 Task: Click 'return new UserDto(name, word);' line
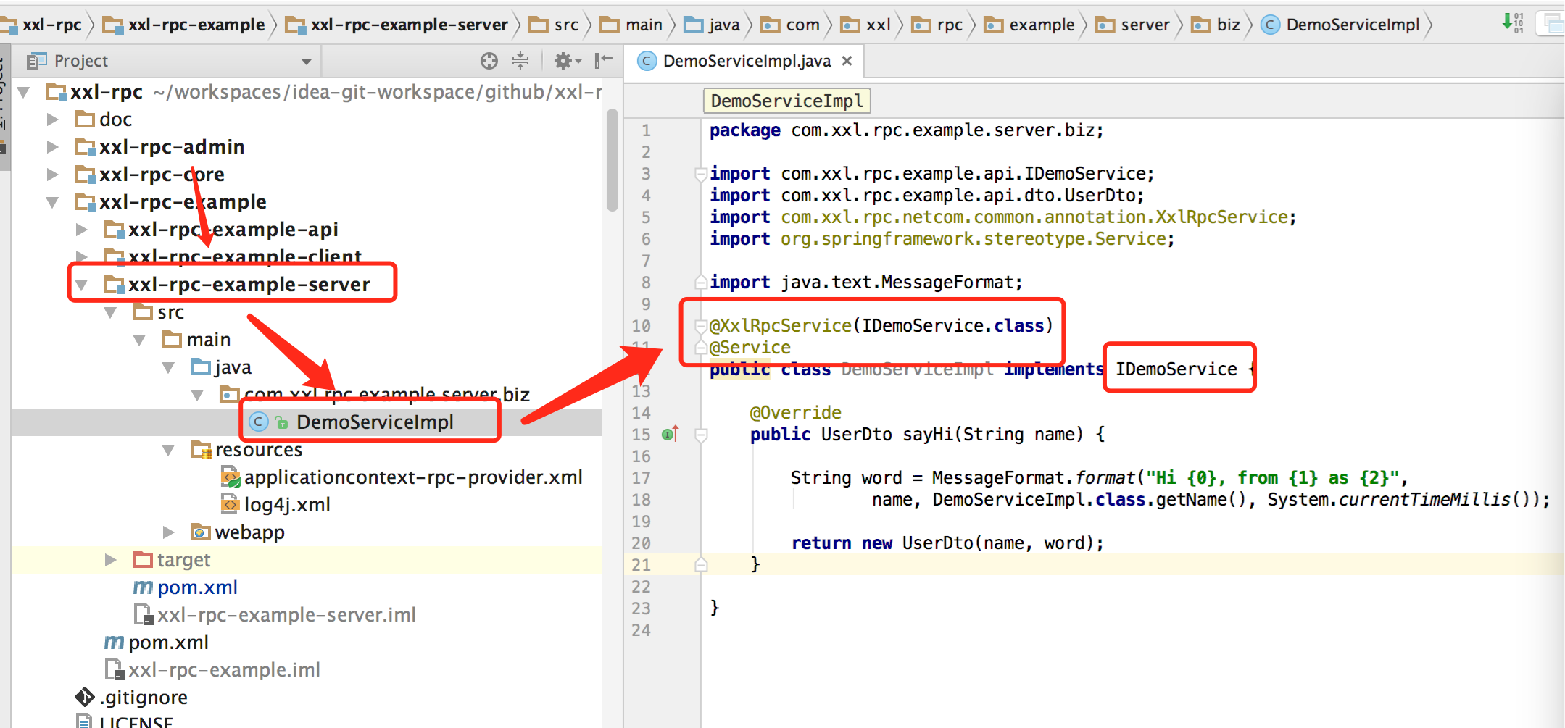tap(947, 543)
